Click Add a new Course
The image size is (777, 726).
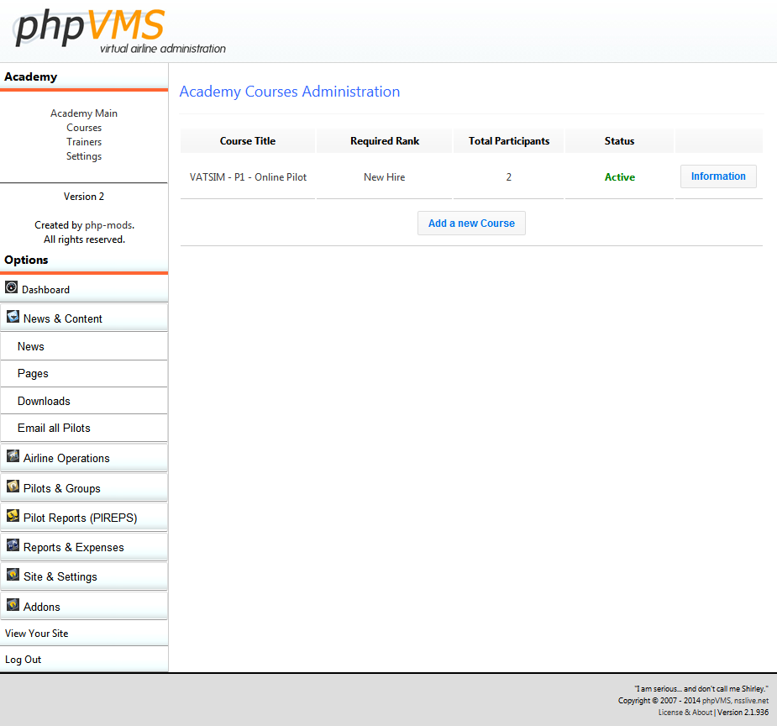[471, 223]
